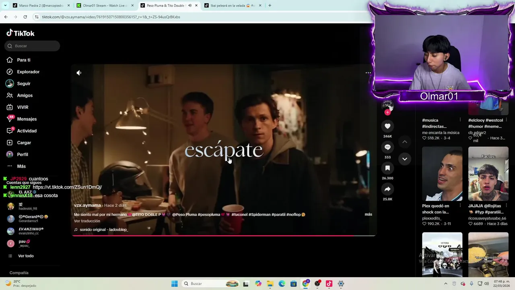Click the TikTok logo
Screen dimensions: 515x290
[21, 33]
